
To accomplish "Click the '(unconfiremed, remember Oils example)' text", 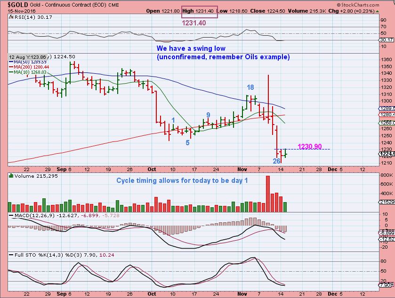I will click(223, 57).
